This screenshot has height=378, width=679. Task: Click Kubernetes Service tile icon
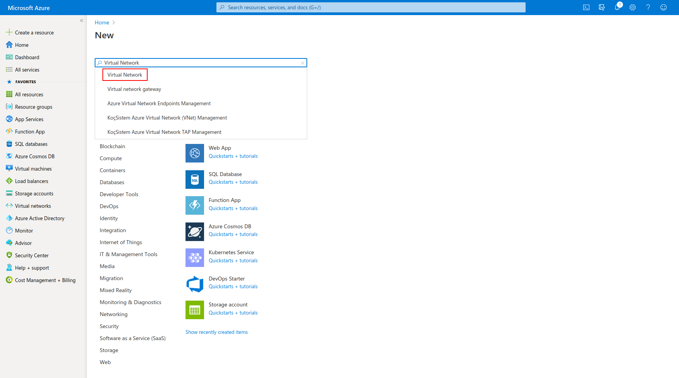pos(195,258)
